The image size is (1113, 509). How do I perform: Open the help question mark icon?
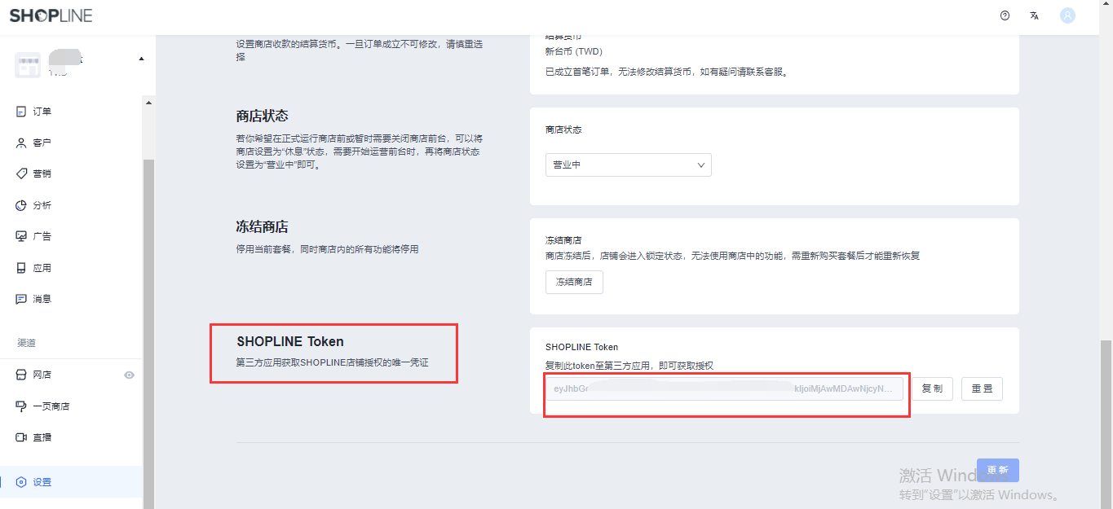coord(1005,15)
